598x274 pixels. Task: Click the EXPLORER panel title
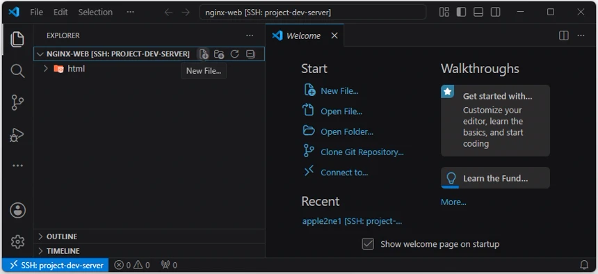coord(63,35)
